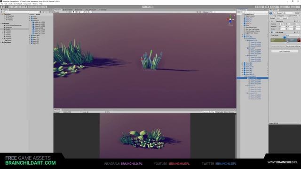Click the scene orientation gizmo
Image resolution: width=301 pixels, height=169 pixels.
(x=230, y=19)
